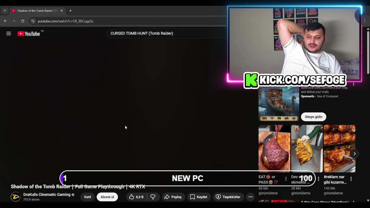Share the video via Paylaş
The height and width of the screenshot is (208, 370).
coord(173,197)
